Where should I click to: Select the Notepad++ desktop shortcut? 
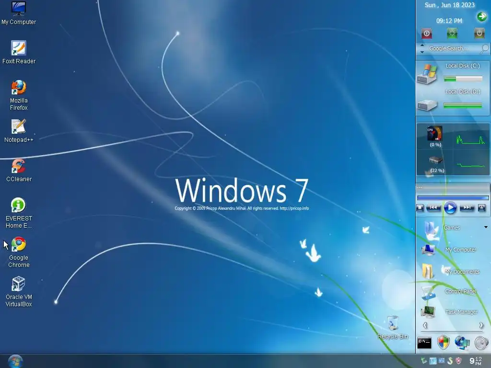(x=19, y=130)
